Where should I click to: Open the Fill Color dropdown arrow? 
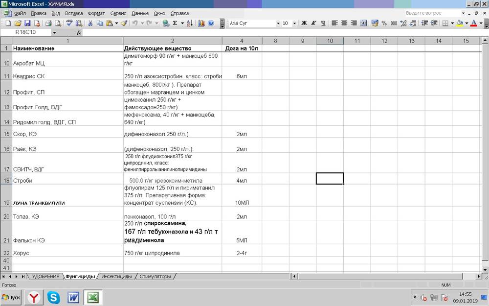tap(467, 23)
